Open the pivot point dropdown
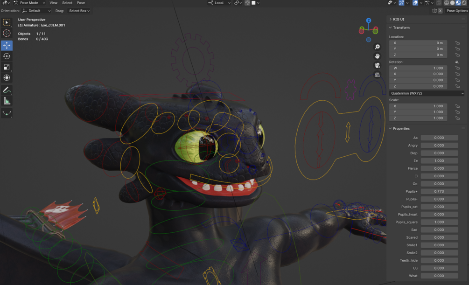The width and height of the screenshot is (469, 285). coord(238,3)
